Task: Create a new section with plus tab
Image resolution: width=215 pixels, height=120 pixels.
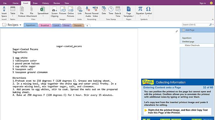Action: pyautogui.click(x=87, y=26)
